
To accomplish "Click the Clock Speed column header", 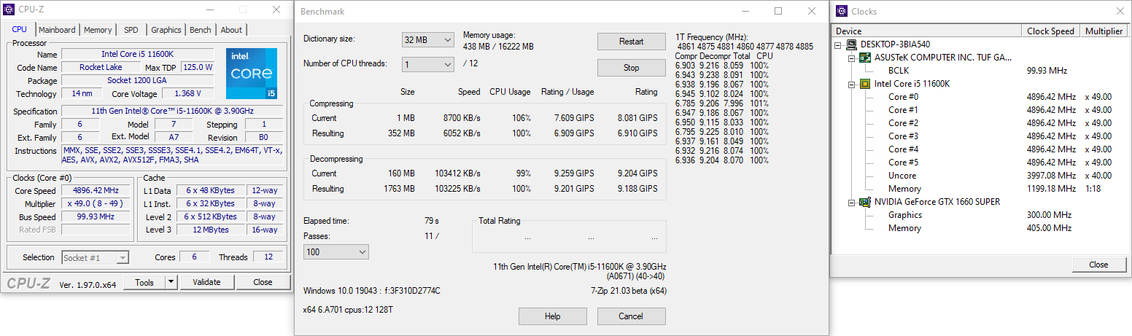I will tap(1050, 31).
